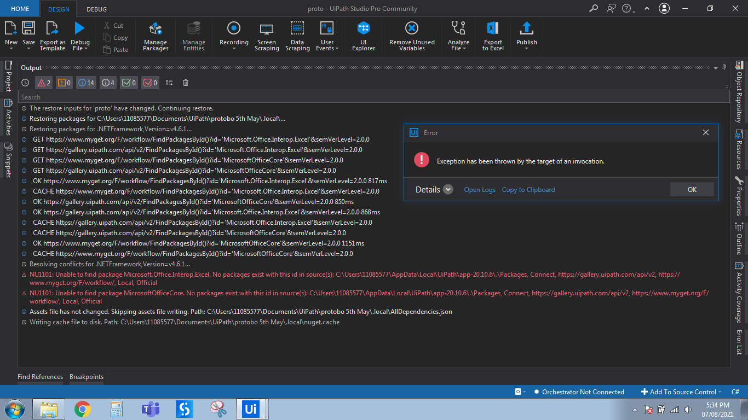The width and height of the screenshot is (748, 420).
Task: Open the Properties side tab
Action: (x=739, y=196)
